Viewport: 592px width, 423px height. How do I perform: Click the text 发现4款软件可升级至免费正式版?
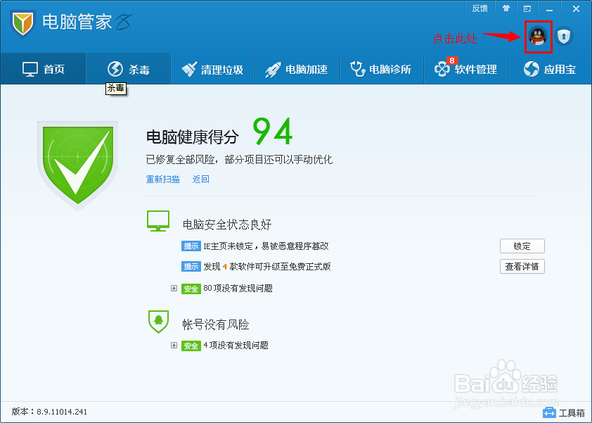267,267
